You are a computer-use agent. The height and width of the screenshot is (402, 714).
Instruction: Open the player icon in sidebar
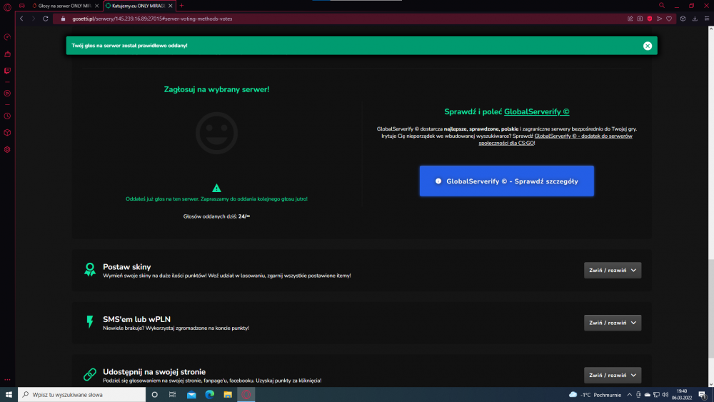point(7,94)
